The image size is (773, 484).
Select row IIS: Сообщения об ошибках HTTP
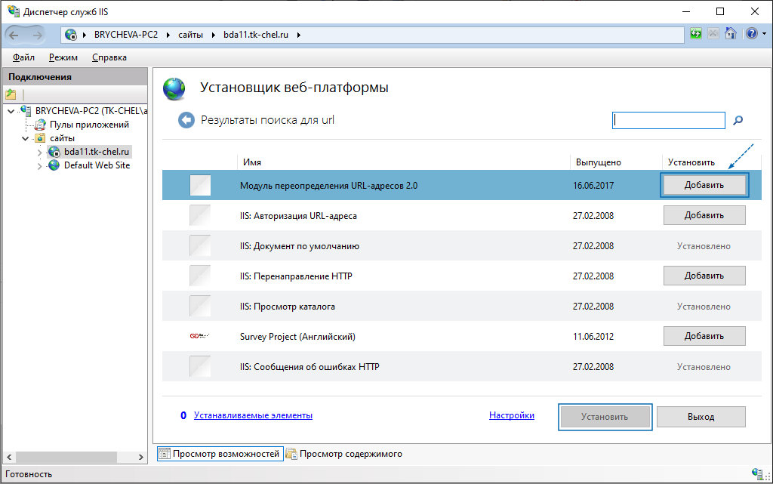click(461, 366)
